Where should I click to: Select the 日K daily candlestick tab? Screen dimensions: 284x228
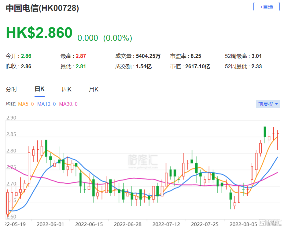point(39,89)
